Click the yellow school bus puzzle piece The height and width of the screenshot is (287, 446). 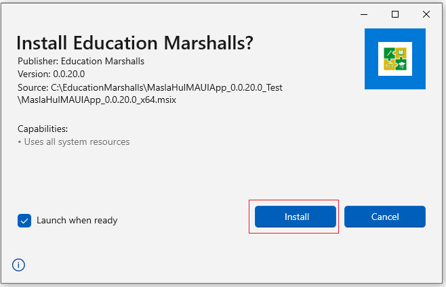[389, 65]
